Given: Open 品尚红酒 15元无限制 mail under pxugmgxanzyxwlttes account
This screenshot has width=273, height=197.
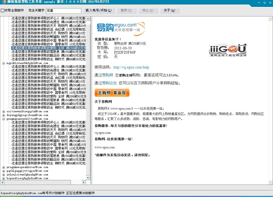Looking at the screenshot, I should point(49,134).
